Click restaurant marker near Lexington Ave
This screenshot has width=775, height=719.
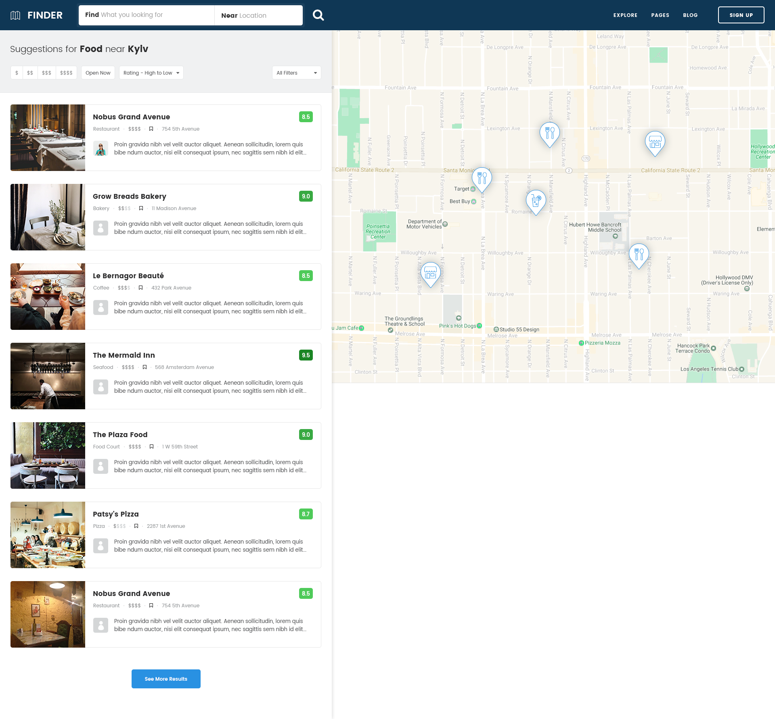[x=549, y=133]
